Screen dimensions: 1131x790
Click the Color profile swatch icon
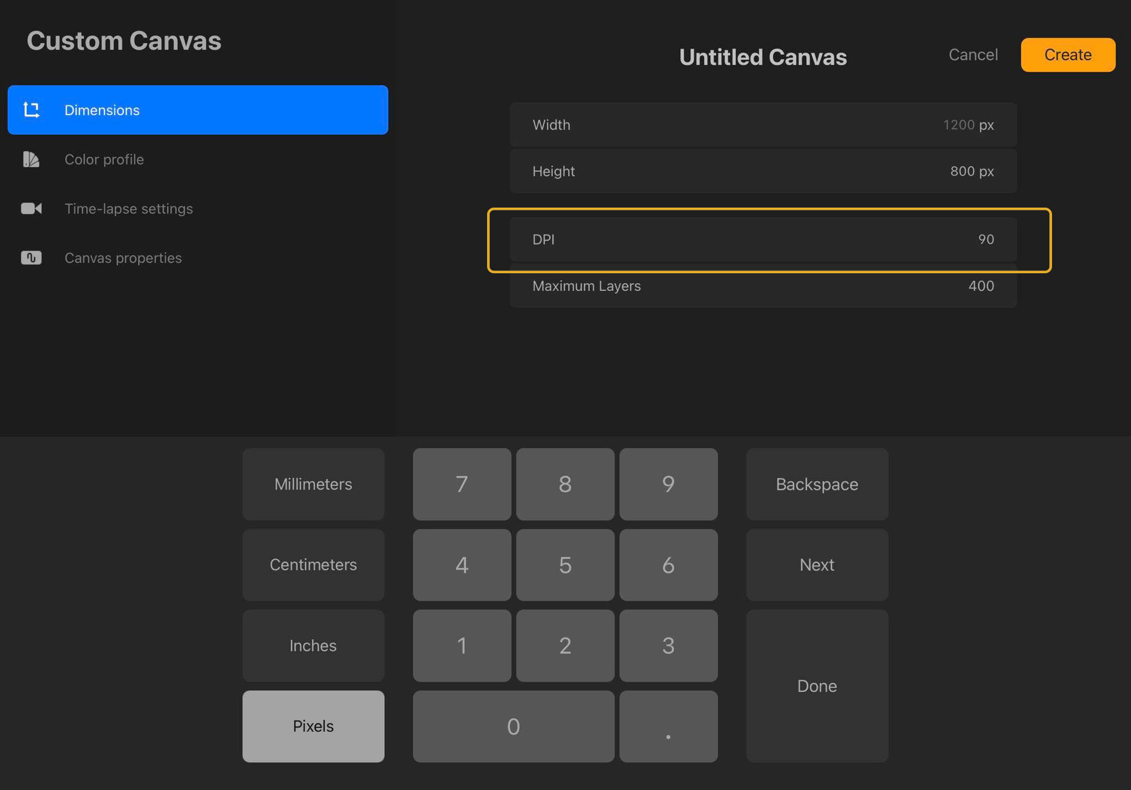pyautogui.click(x=31, y=160)
